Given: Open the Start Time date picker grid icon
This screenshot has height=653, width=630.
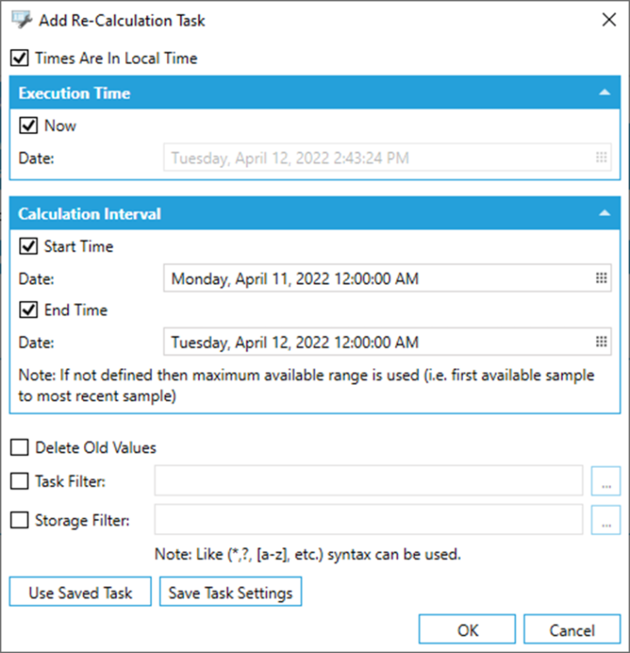Looking at the screenshot, I should (601, 278).
